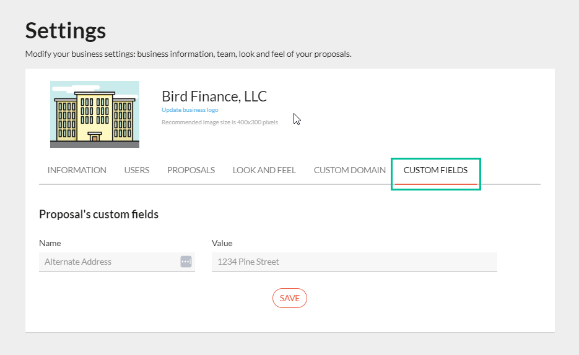
Task: Focus the Alternate Address name input
Action: tap(108, 262)
